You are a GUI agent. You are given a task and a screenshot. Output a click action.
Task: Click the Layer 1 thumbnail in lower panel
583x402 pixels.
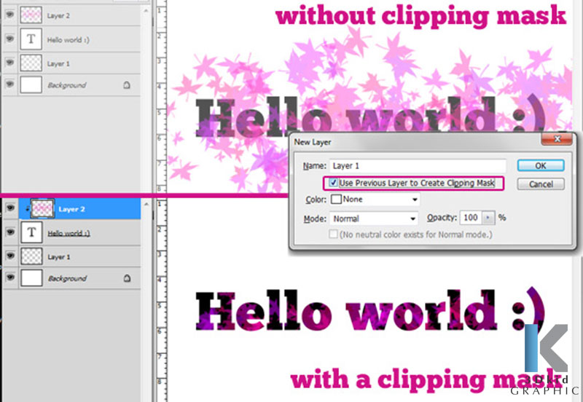pyautogui.click(x=31, y=256)
